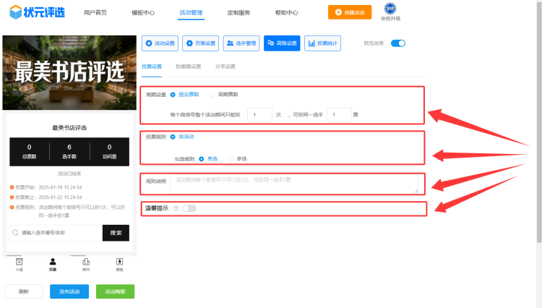Screen dimensions: 542x308
Task: Click the search magnifier icon in the preview
Action: [x=16, y=233]
